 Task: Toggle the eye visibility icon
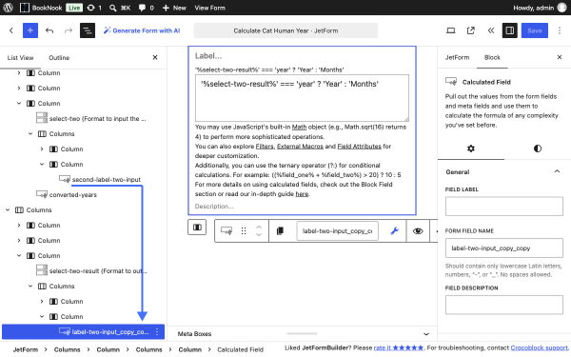point(418,231)
